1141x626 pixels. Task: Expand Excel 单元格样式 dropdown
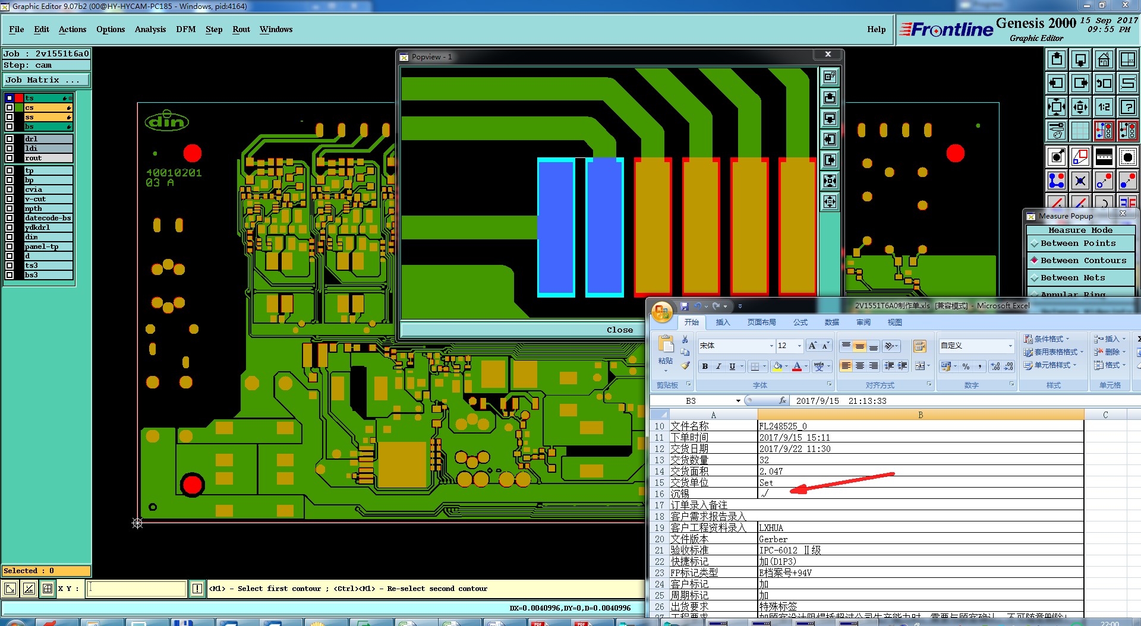coord(1050,365)
